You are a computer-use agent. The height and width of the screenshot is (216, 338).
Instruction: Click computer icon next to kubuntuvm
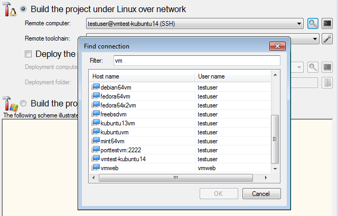[x=96, y=132]
